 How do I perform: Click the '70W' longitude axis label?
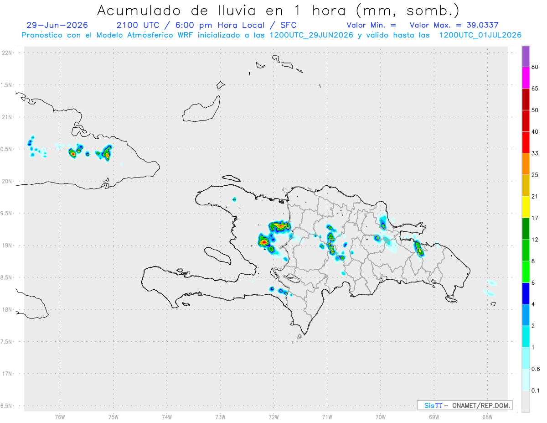coord(381,417)
